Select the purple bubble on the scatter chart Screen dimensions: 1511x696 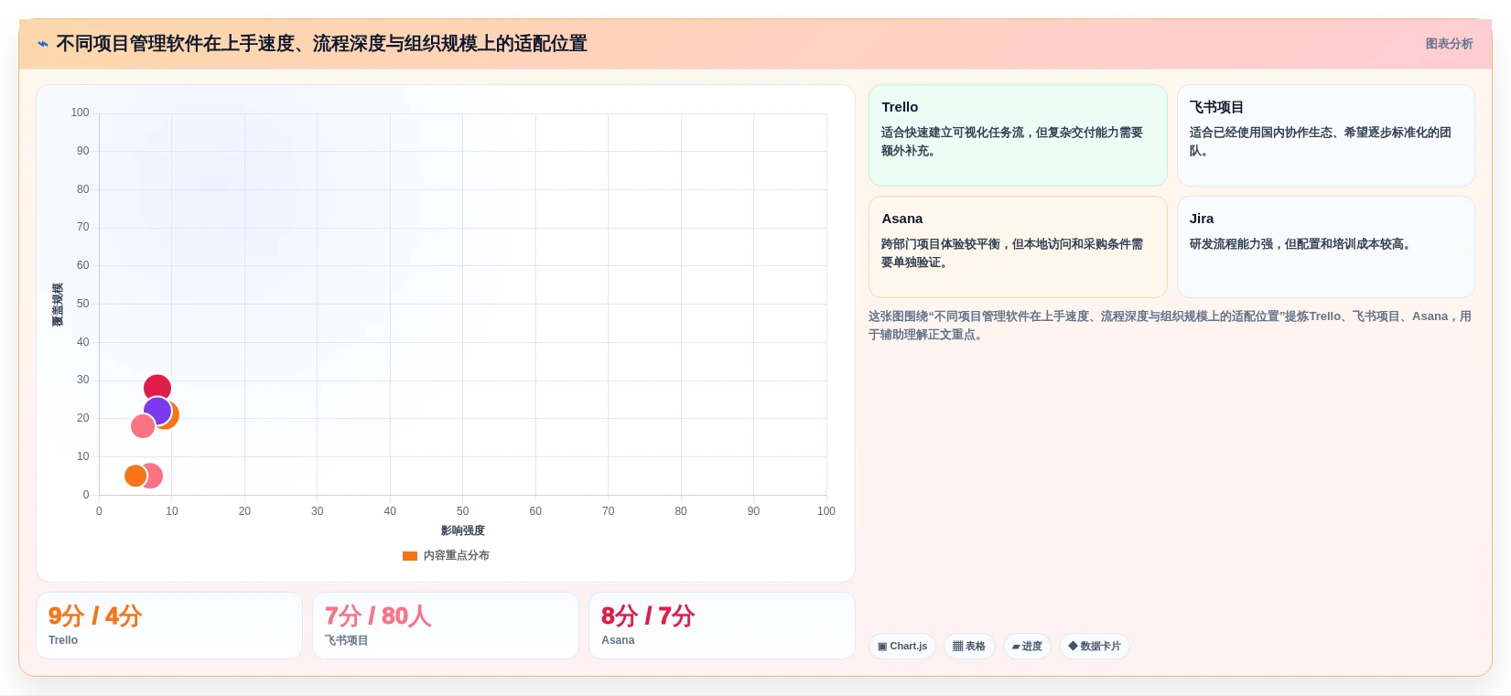(157, 412)
